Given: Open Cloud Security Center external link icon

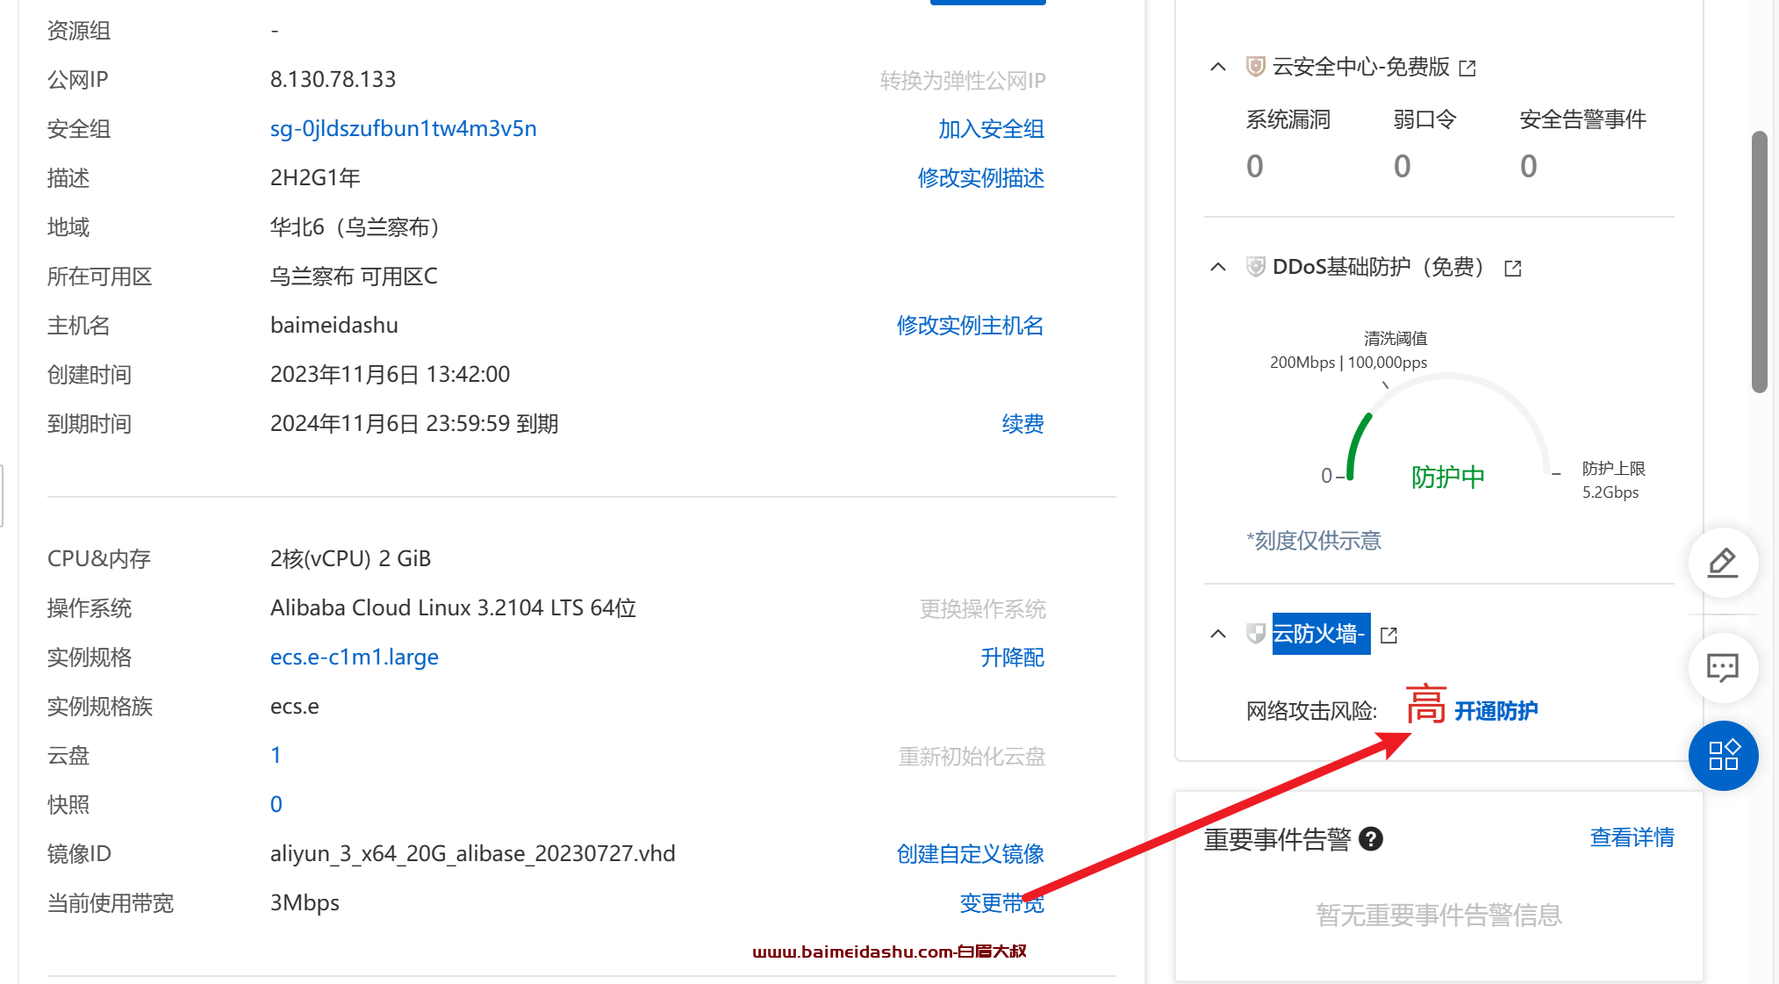Looking at the screenshot, I should 1467,68.
